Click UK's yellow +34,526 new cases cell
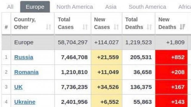 click(x=107, y=87)
